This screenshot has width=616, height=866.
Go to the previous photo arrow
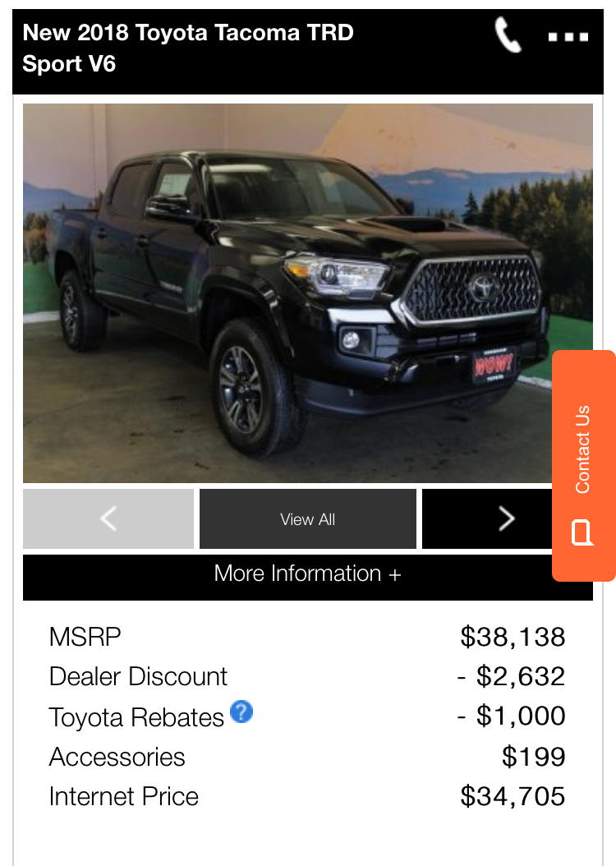coord(108,518)
